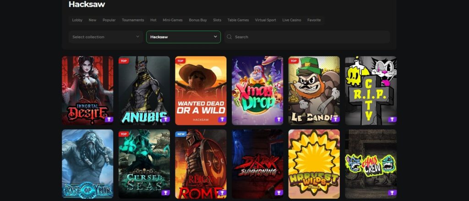The image size is (469, 201).
Task: Click trophy icon on Wanted Dead or a Wild
Action: pyautogui.click(x=222, y=120)
